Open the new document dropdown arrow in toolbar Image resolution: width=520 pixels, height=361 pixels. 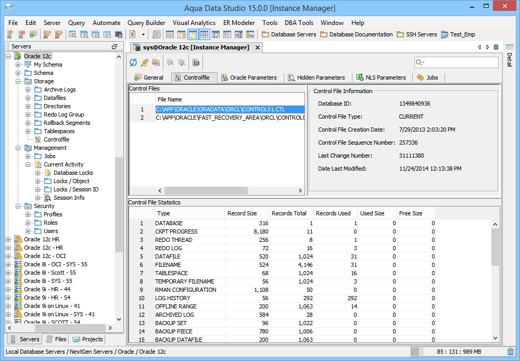143,34
